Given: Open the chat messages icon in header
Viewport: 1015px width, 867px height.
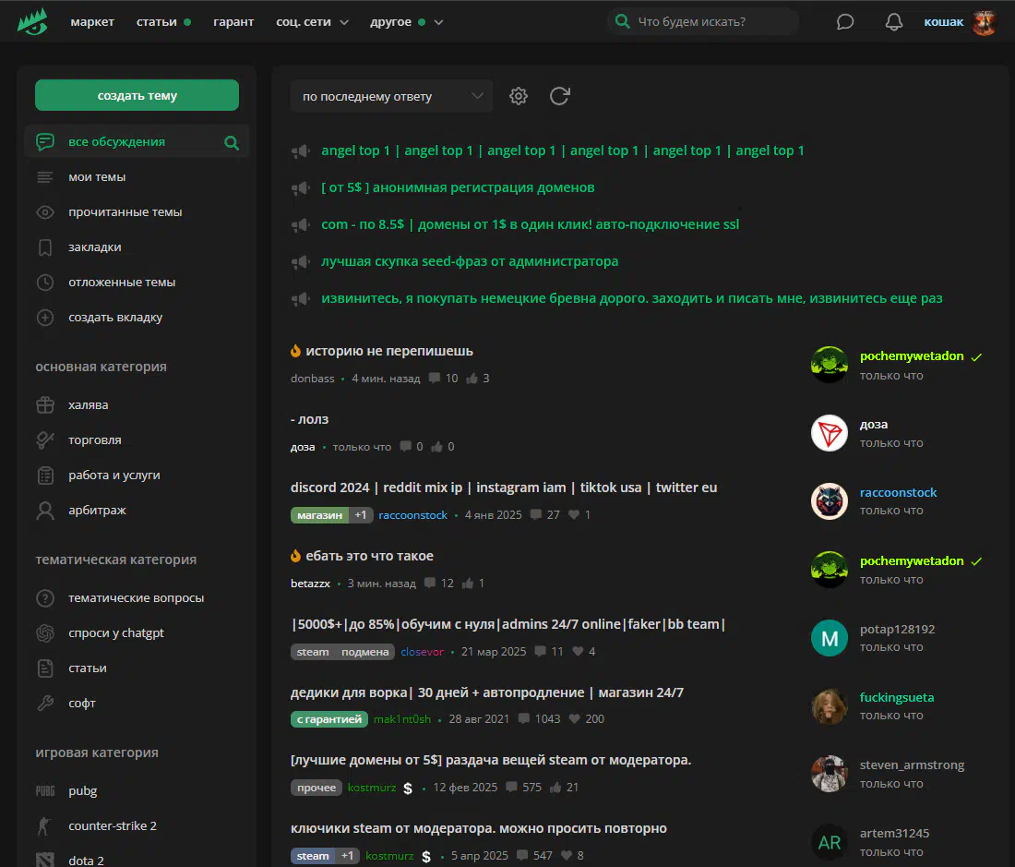Looking at the screenshot, I should tap(845, 22).
